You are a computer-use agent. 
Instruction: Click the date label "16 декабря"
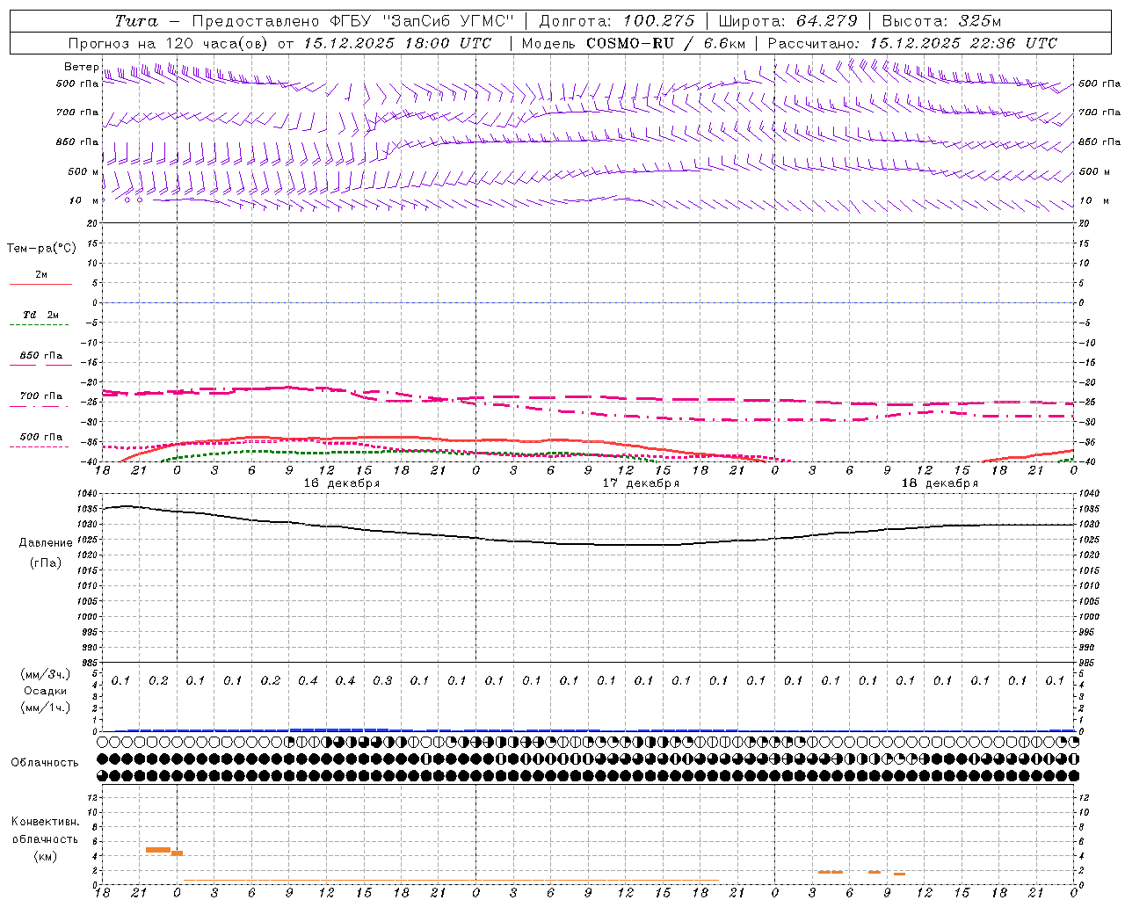click(342, 483)
